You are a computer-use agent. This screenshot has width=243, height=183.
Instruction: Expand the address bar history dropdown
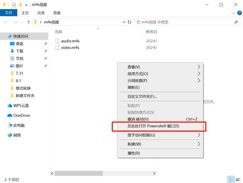(124, 22)
